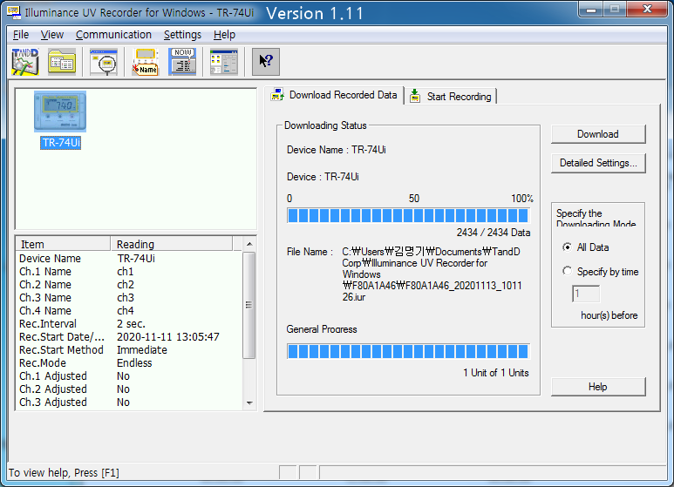Click the application title bar icon
The width and height of the screenshot is (674, 487).
pyautogui.click(x=14, y=12)
